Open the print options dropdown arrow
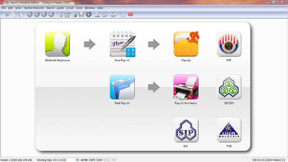This screenshot has height=162, width=288. [x=118, y=14]
